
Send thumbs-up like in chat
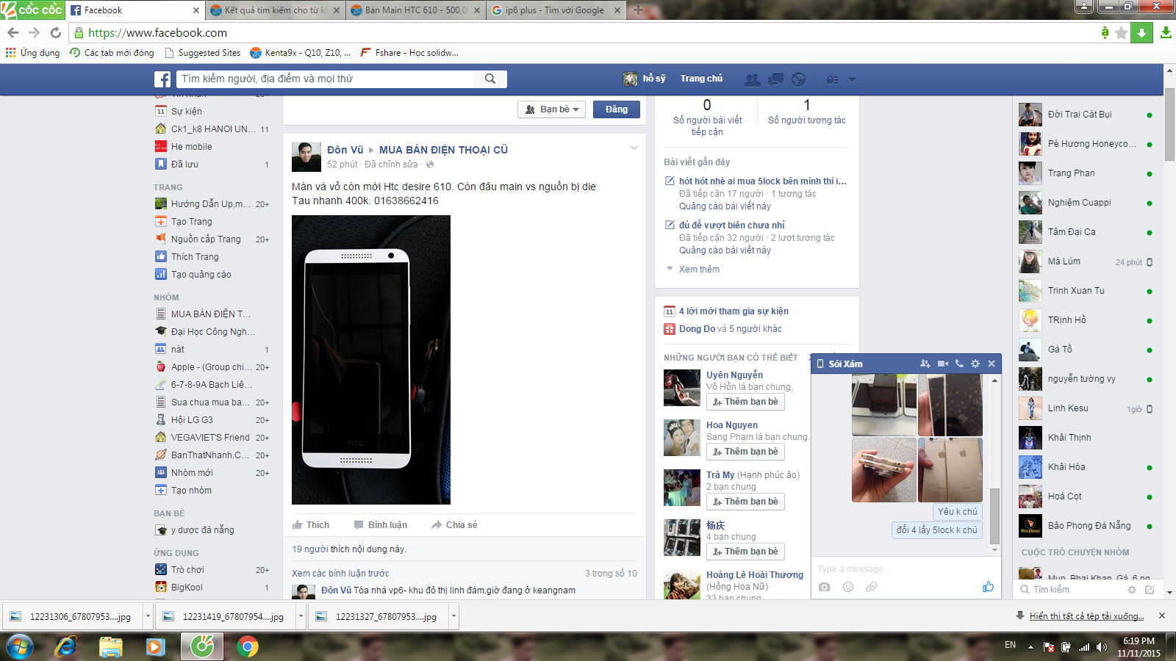point(988,586)
